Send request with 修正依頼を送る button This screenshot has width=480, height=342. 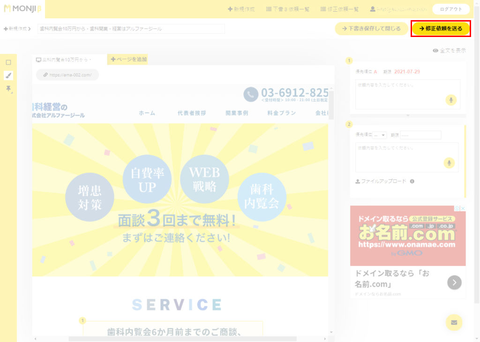point(441,29)
